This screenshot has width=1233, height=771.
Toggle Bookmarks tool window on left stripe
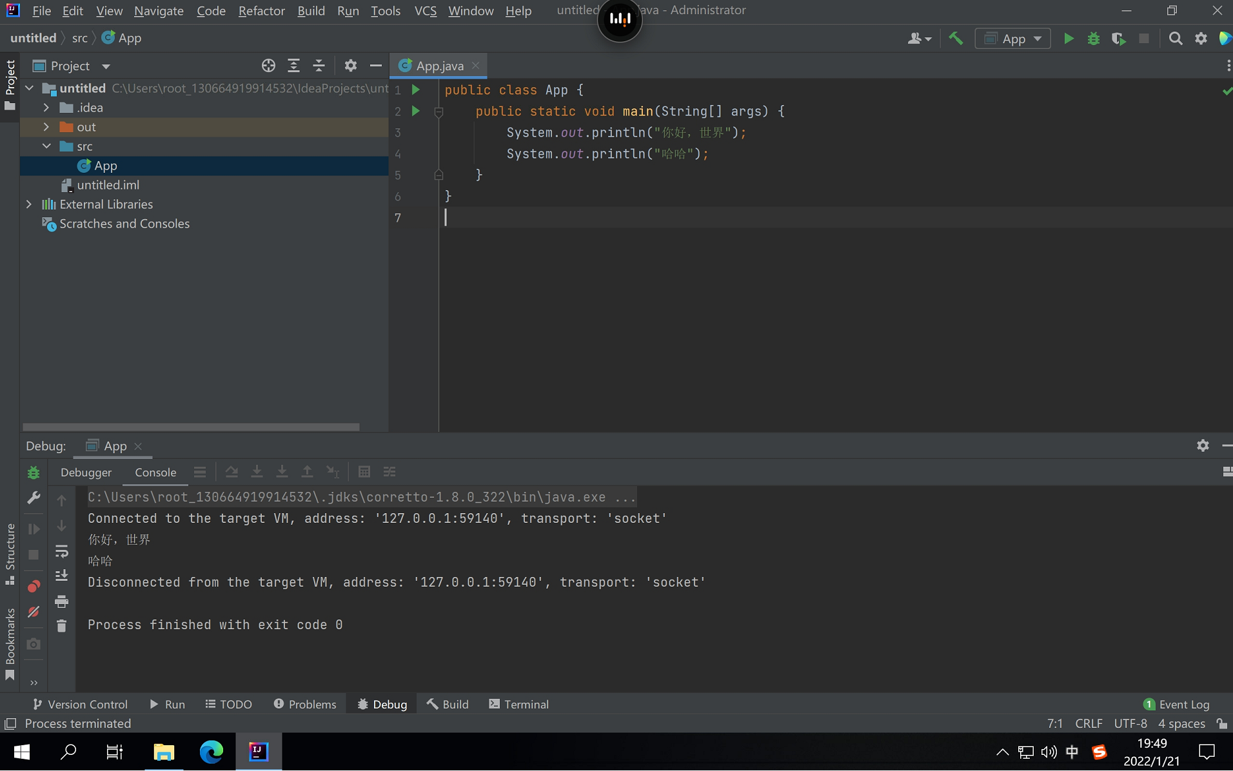point(10,644)
